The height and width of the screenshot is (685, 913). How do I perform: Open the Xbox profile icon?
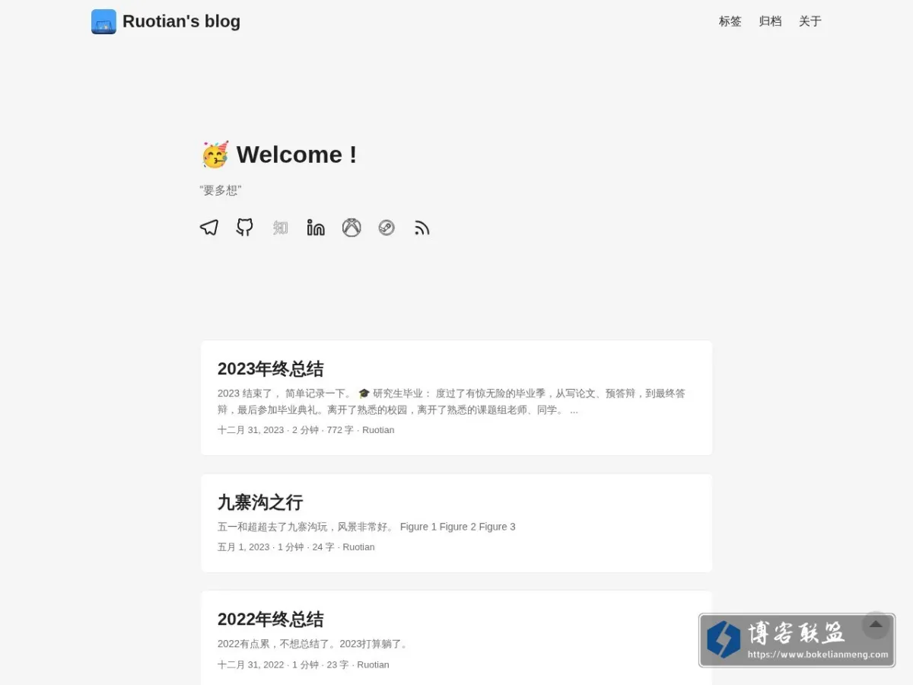click(x=352, y=228)
